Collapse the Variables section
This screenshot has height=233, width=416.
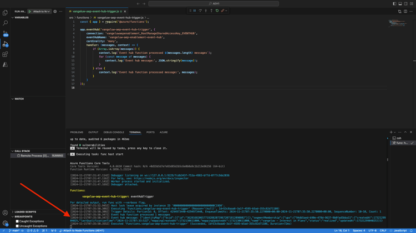pyautogui.click(x=22, y=17)
